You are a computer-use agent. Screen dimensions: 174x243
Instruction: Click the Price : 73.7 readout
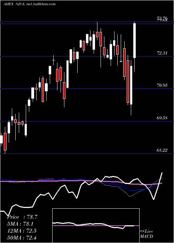(x=22, y=217)
